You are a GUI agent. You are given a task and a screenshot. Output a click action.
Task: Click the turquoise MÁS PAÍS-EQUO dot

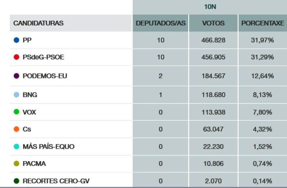tap(16, 147)
